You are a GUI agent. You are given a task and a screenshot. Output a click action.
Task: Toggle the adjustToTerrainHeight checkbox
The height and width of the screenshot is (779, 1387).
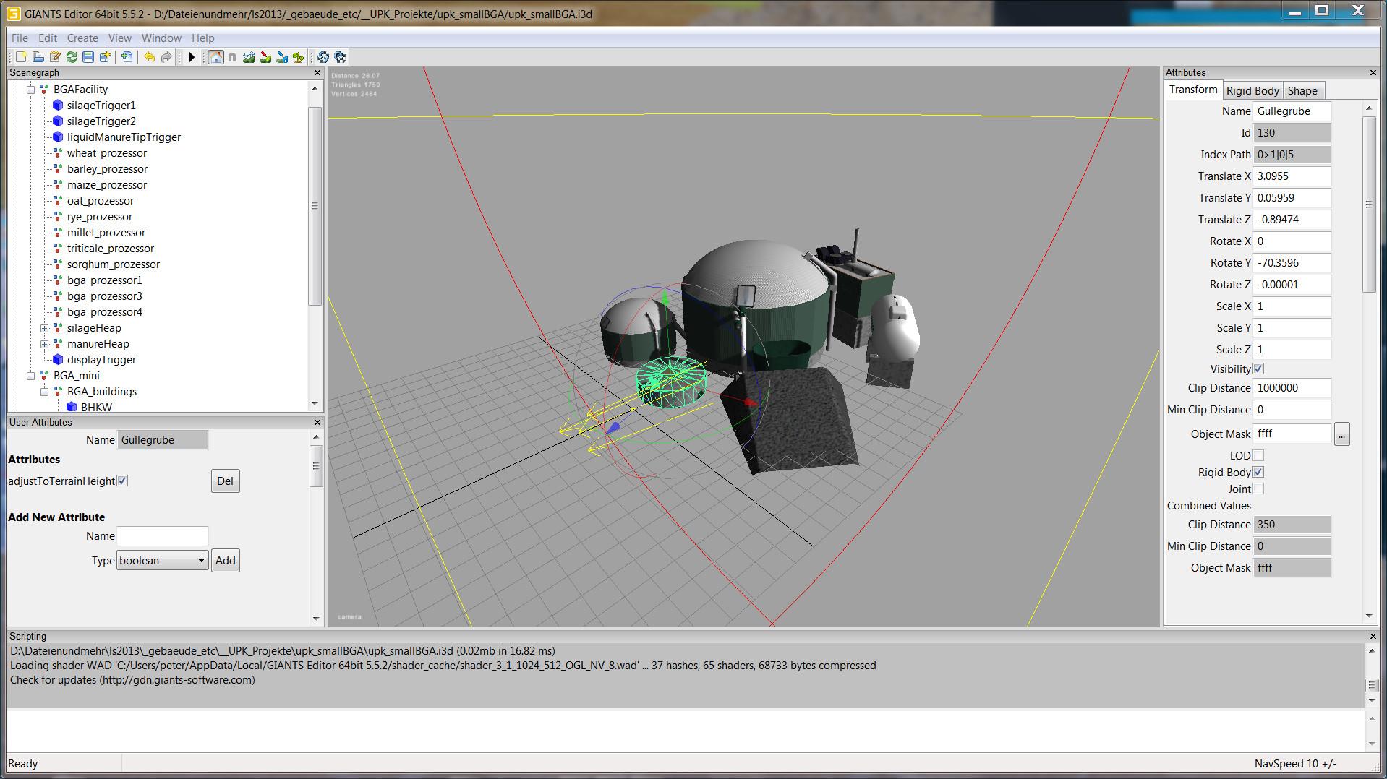(x=122, y=481)
